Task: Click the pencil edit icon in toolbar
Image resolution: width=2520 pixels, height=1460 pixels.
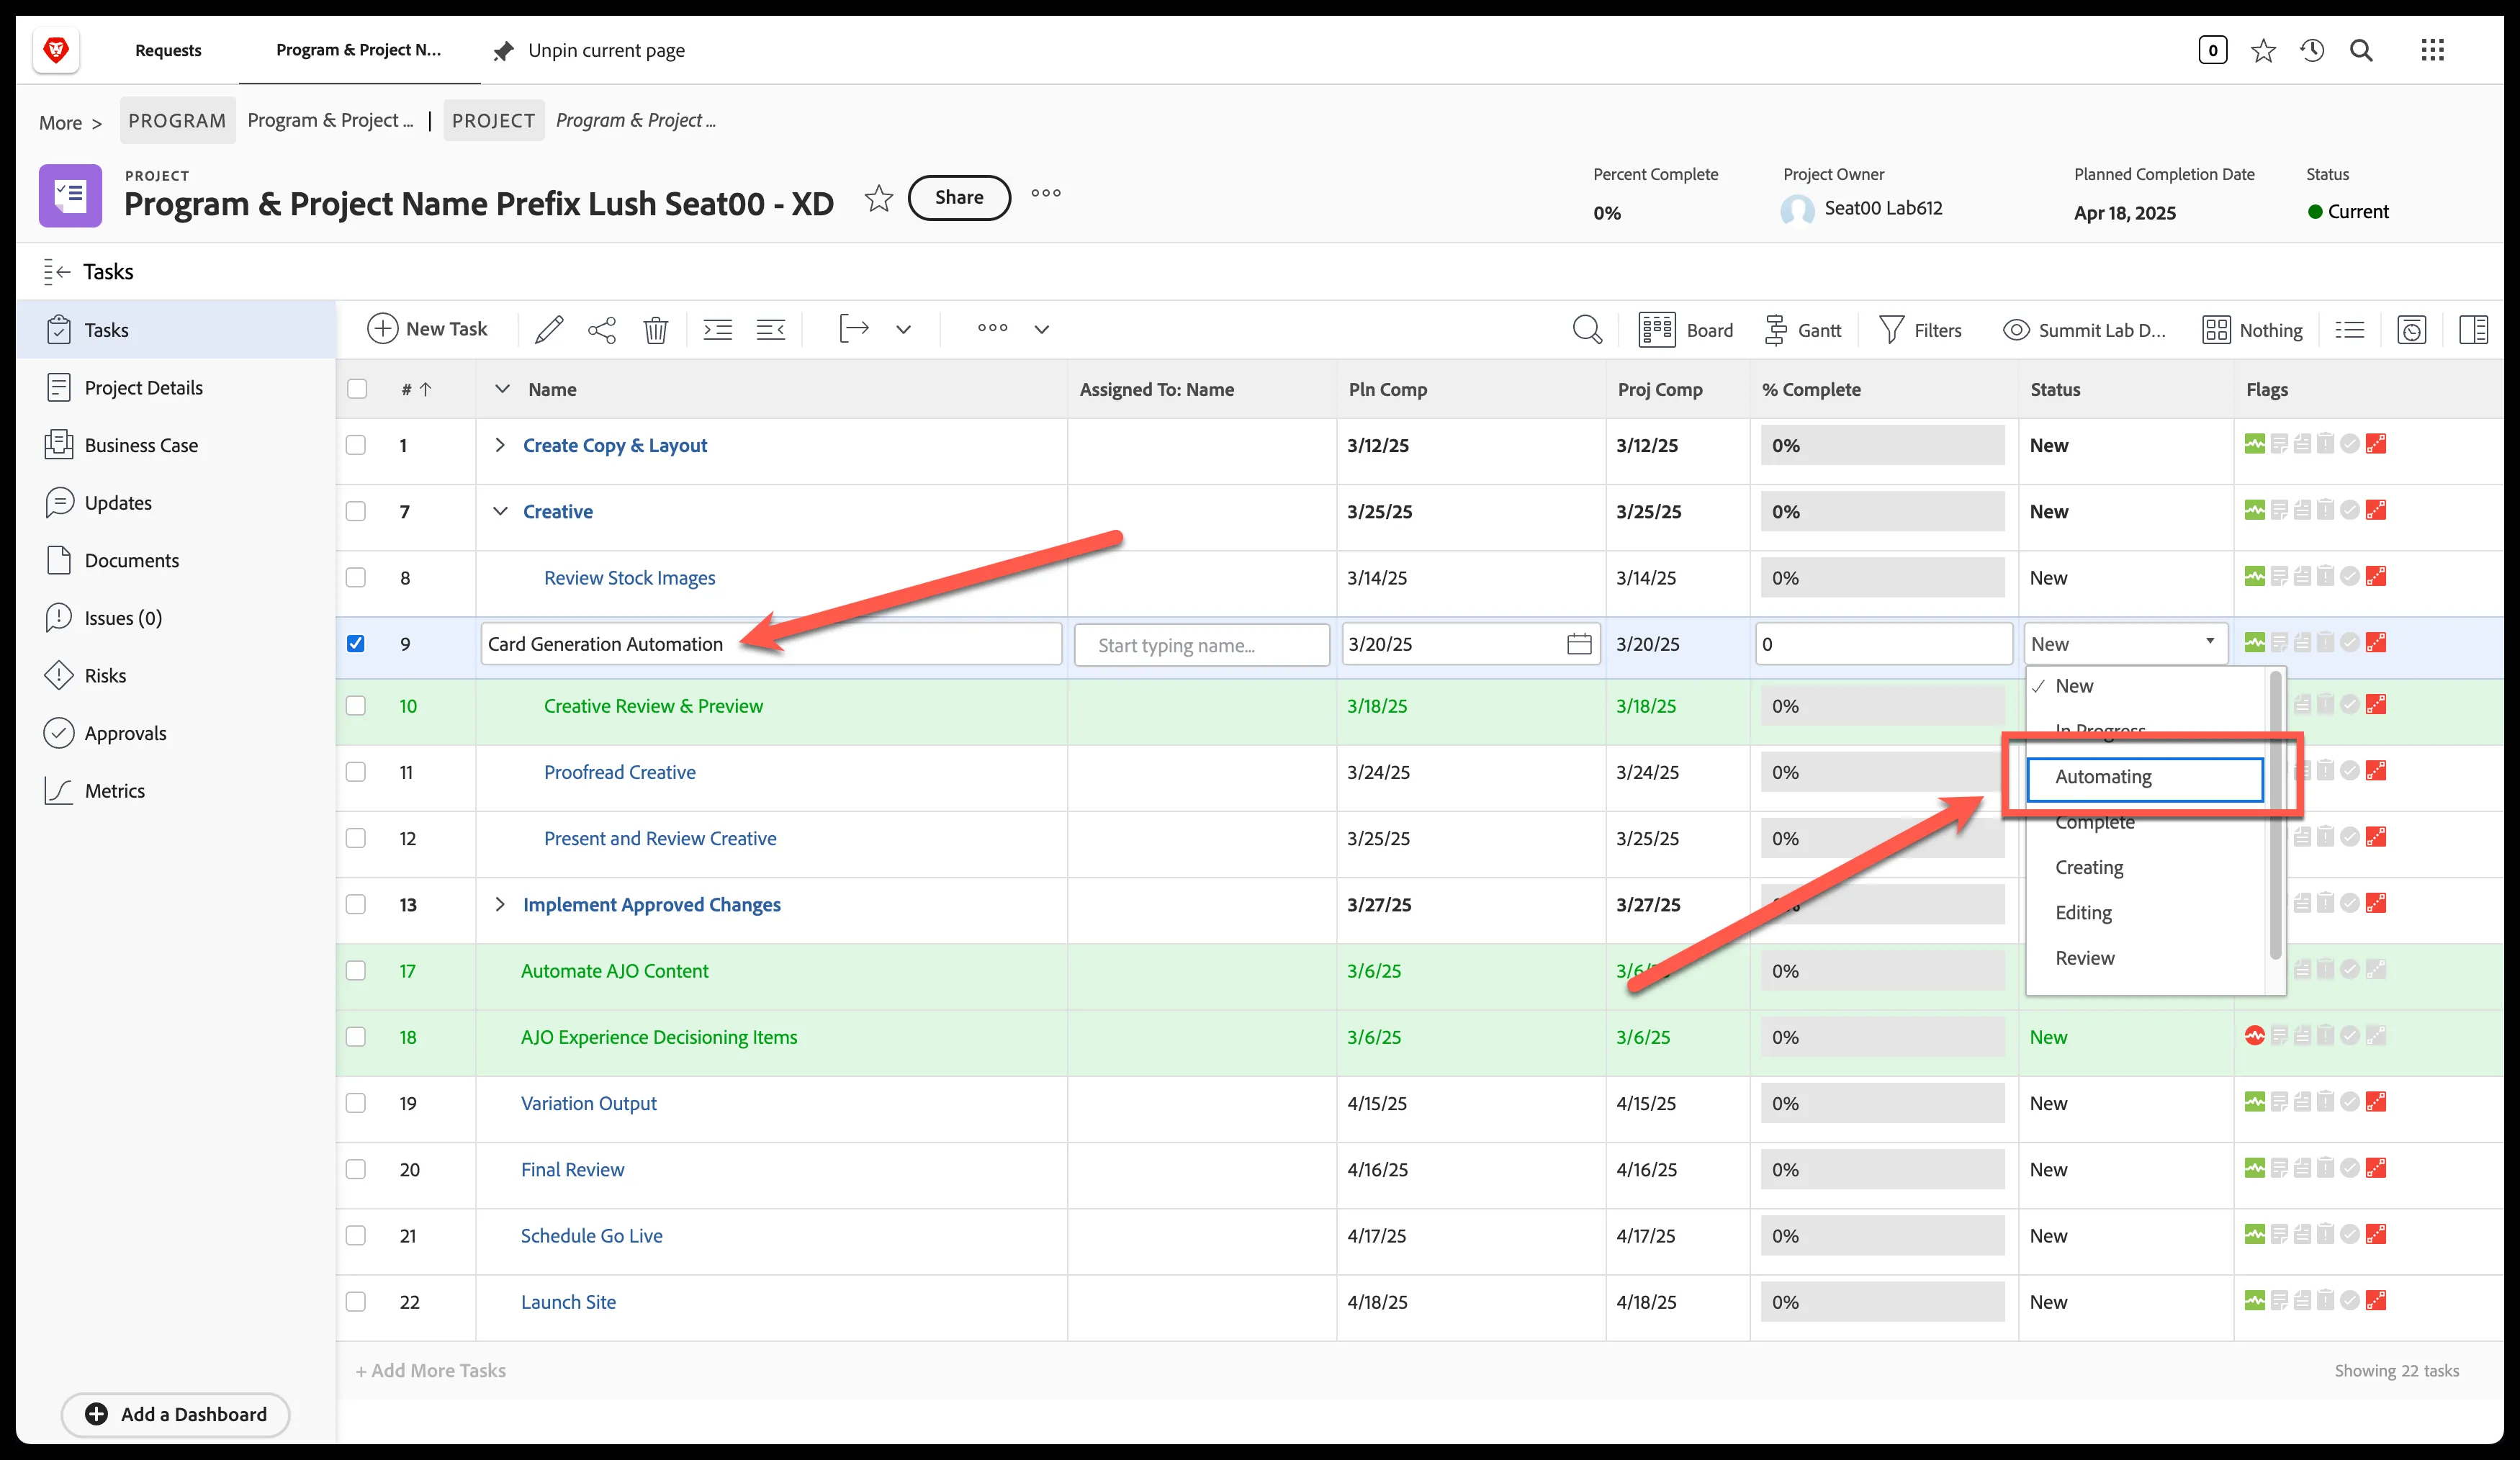Action: coord(549,329)
